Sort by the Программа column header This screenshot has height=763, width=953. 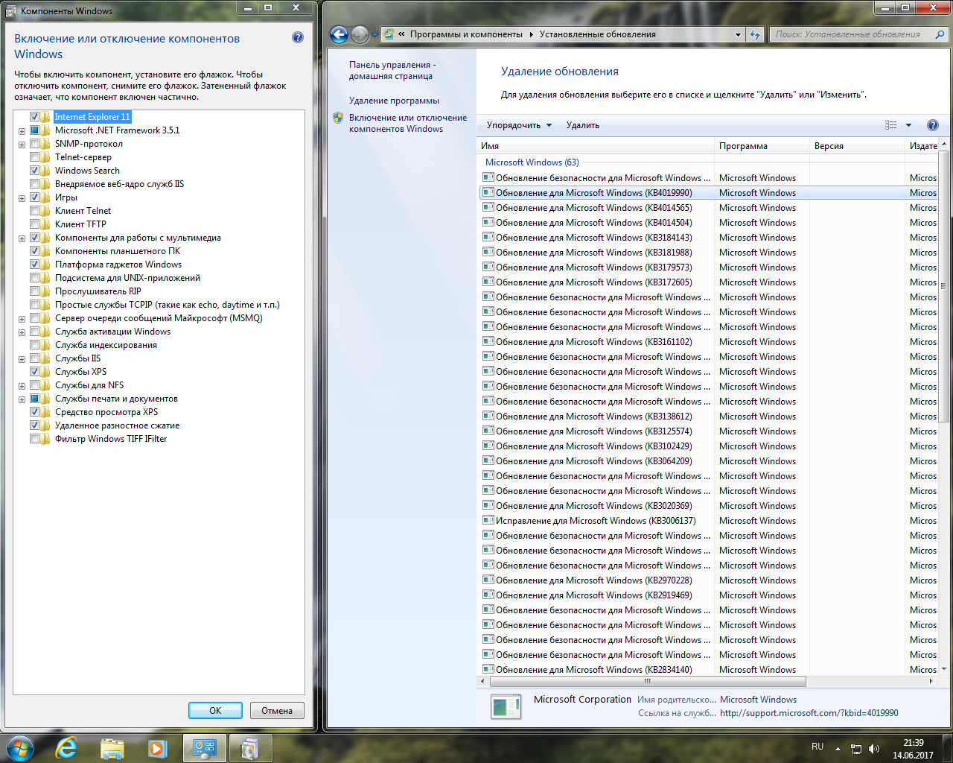[762, 146]
